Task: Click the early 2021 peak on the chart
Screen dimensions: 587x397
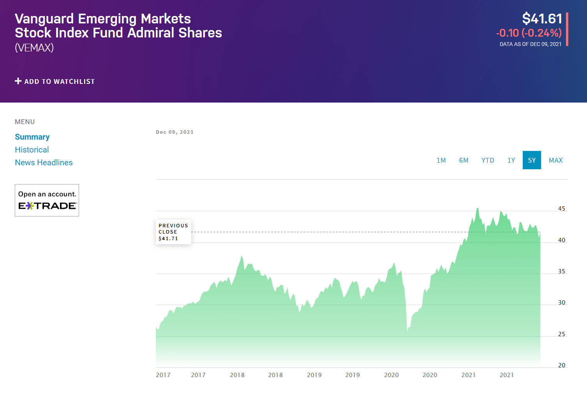Action: 478,209
